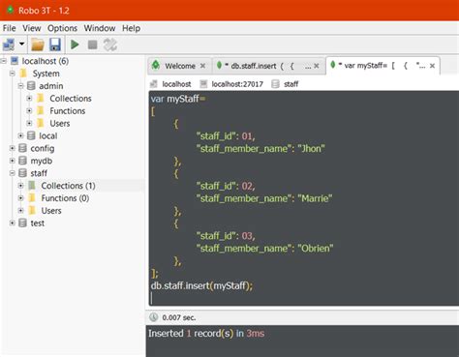Select Users under admin
The image size is (459, 357).
[x=60, y=124]
